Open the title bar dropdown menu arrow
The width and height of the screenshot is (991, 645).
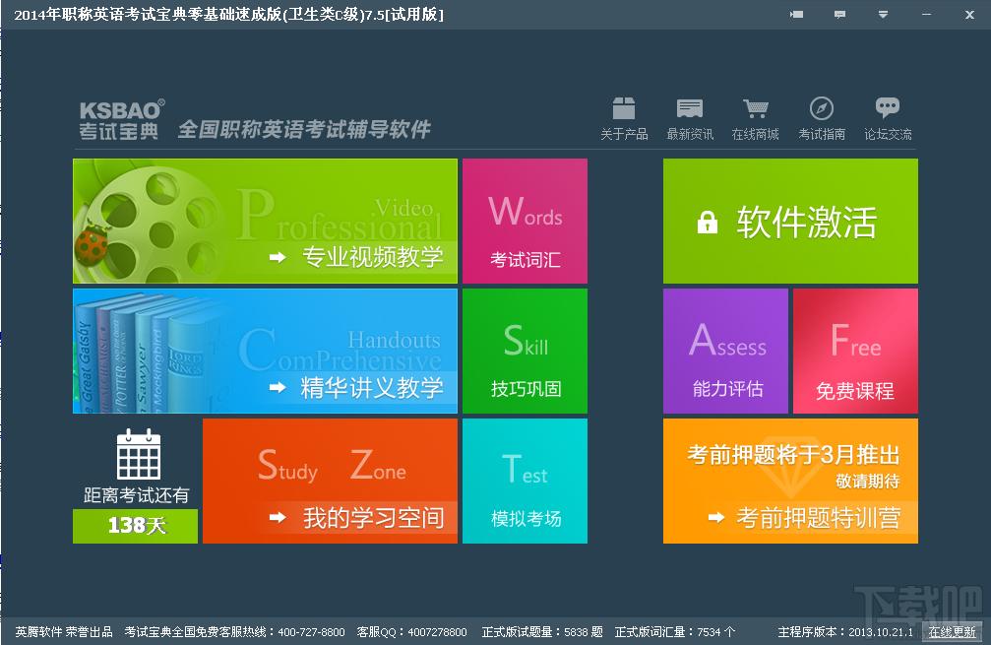tap(883, 14)
